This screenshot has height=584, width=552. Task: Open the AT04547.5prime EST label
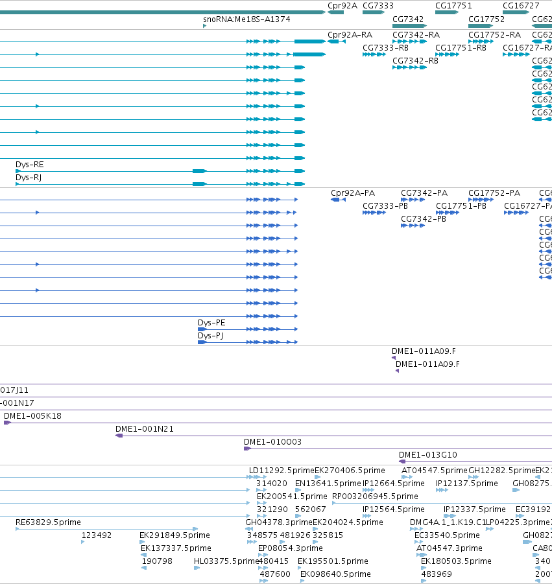coord(434,471)
